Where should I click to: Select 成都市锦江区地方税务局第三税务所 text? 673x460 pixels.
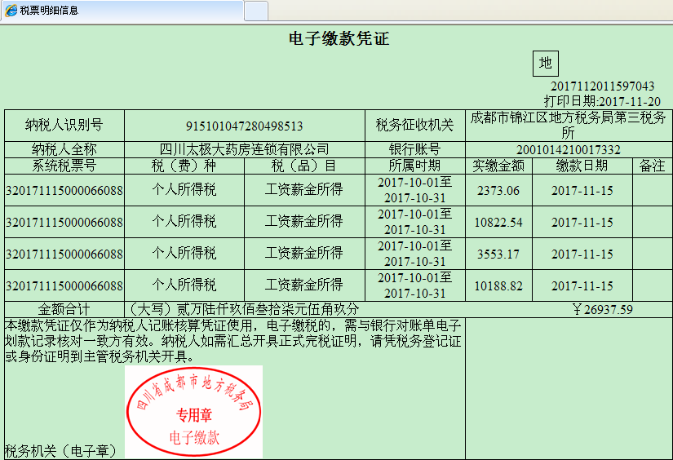[569, 125]
